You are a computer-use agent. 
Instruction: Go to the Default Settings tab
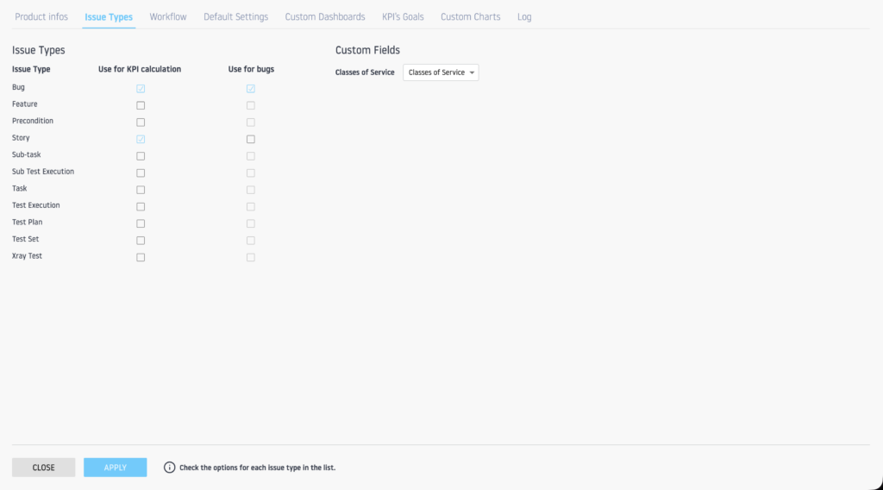(235, 17)
